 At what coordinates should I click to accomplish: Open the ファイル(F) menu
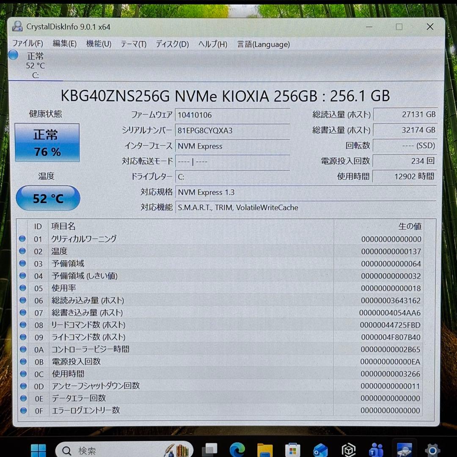(28, 44)
